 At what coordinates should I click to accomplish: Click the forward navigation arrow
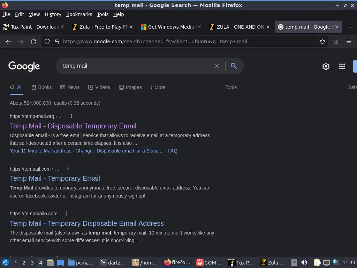pos(21,42)
